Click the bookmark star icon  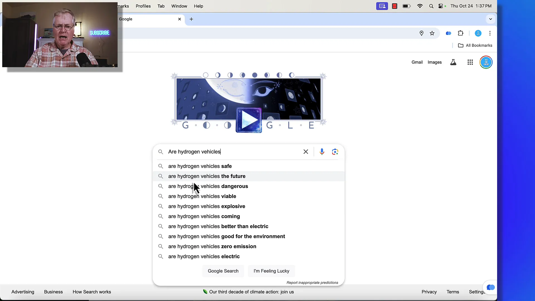[x=432, y=33]
